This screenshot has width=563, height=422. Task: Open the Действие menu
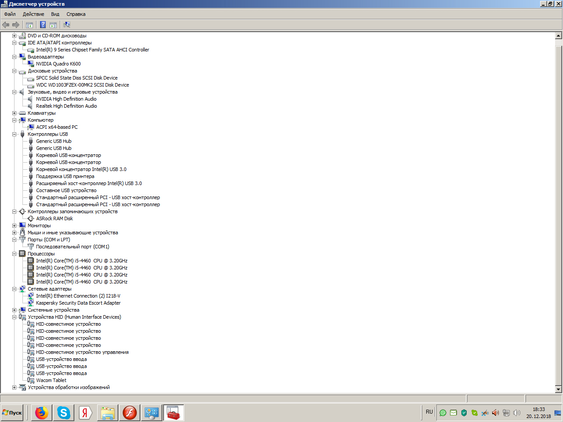click(33, 14)
